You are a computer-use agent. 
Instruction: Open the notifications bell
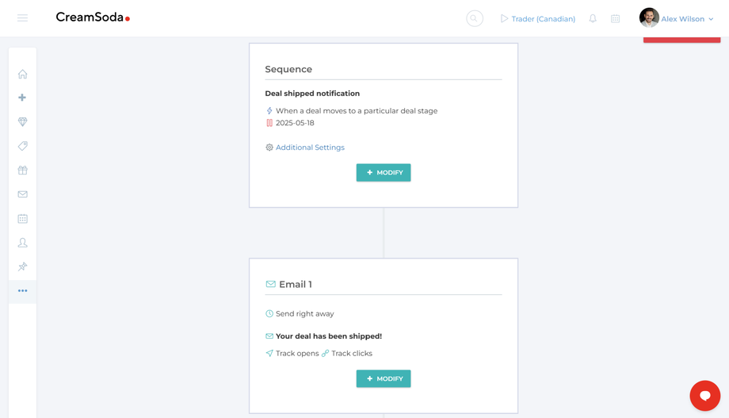point(593,18)
